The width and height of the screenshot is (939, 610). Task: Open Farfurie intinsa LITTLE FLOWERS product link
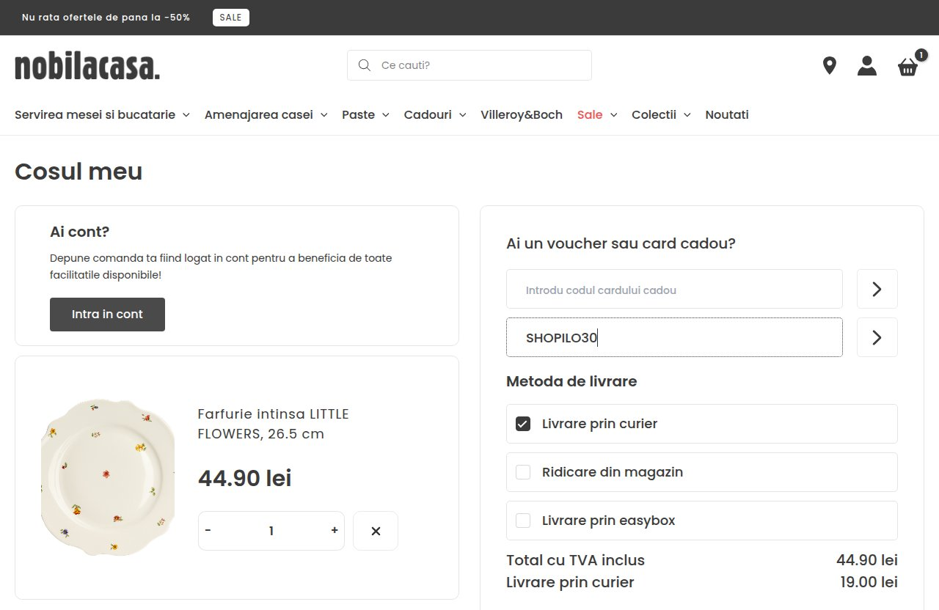[273, 424]
